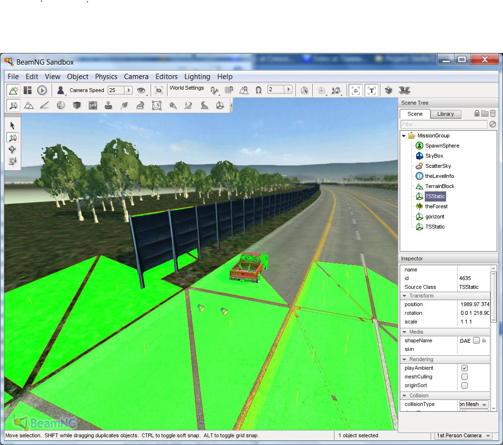
Task: Toggle the object bounding box select icon
Action: pos(305,91)
